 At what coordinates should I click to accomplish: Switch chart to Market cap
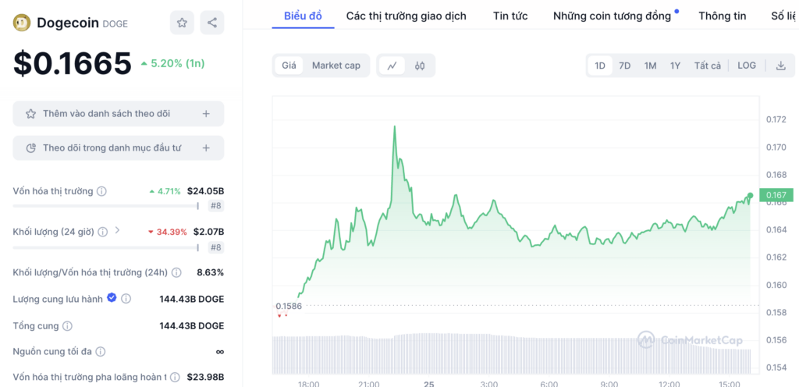tap(336, 66)
